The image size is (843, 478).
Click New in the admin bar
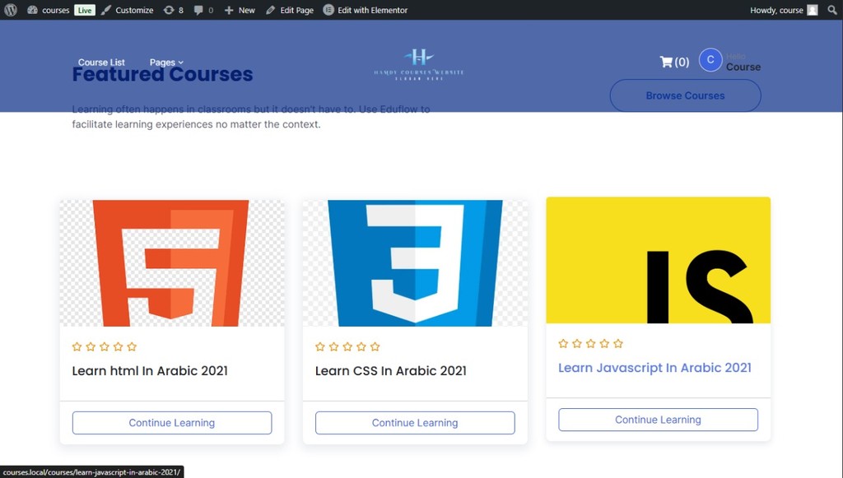[240, 10]
